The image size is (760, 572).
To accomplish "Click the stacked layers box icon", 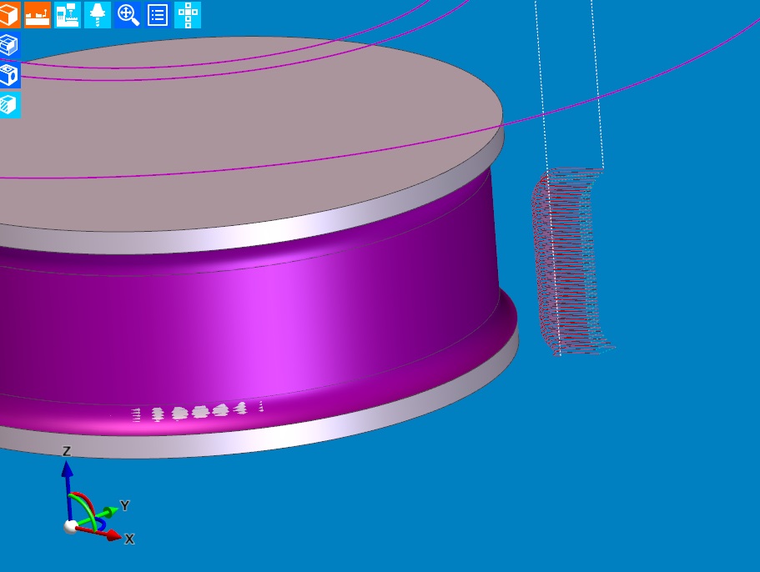I will coord(9,45).
